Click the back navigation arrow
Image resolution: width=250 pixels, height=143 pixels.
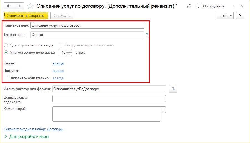click(9, 6)
